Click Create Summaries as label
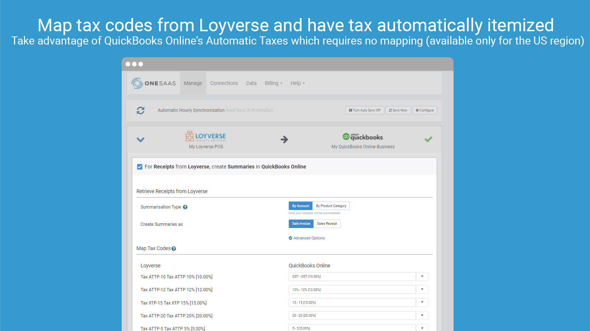 coord(162,224)
